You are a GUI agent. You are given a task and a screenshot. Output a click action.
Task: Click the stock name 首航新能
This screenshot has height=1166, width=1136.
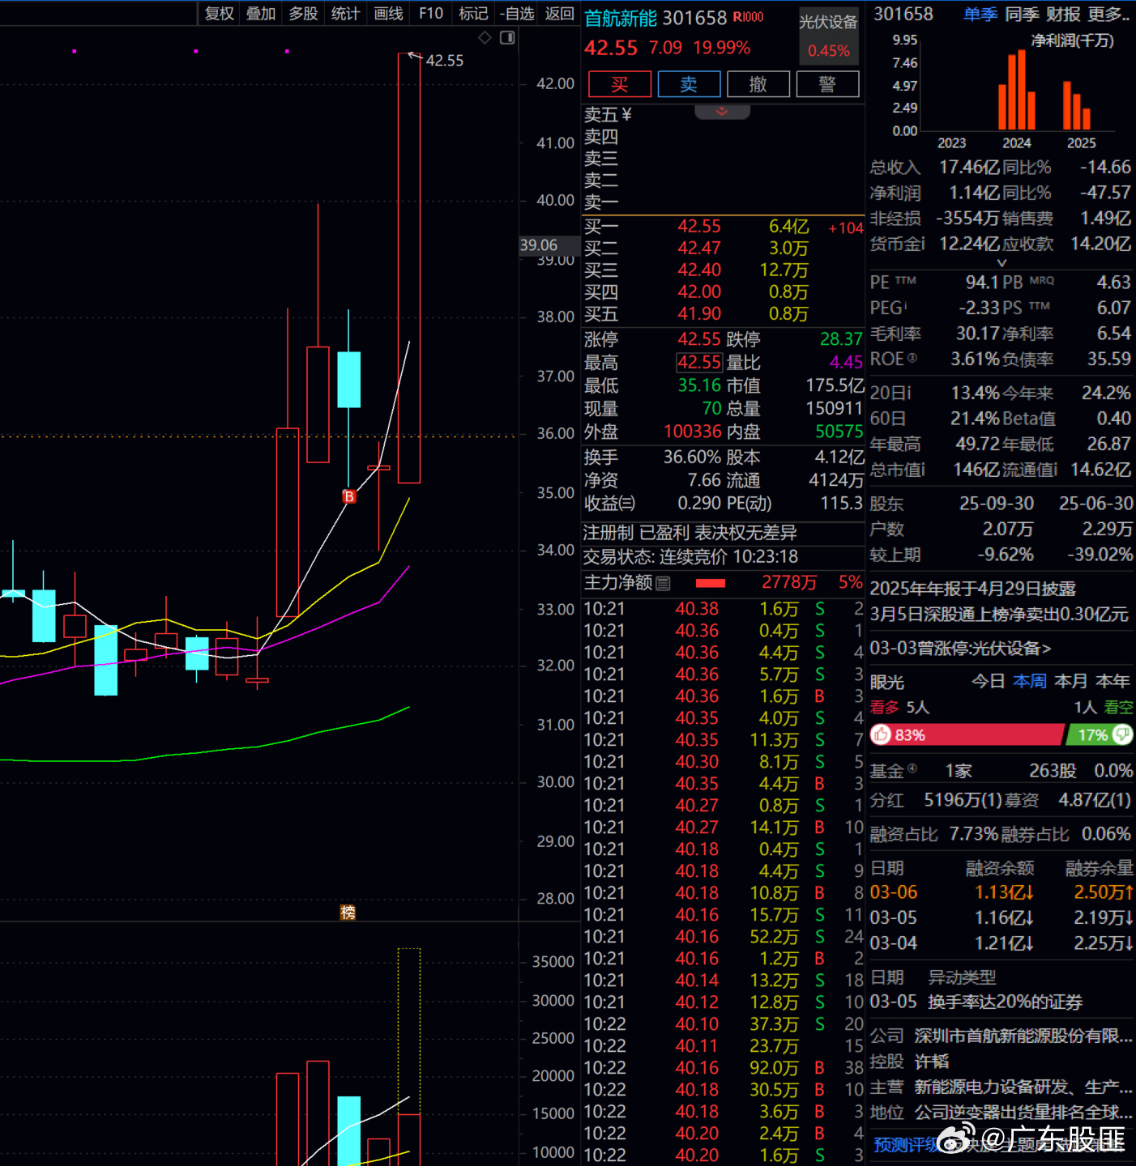click(x=621, y=17)
